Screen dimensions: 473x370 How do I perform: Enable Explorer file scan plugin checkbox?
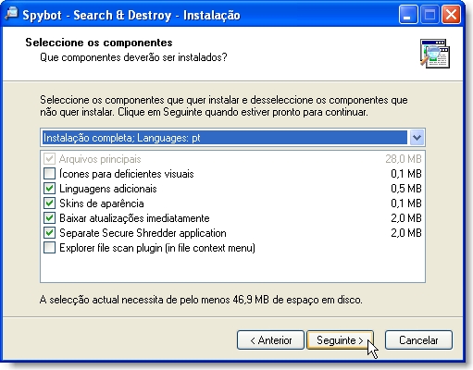(x=49, y=248)
